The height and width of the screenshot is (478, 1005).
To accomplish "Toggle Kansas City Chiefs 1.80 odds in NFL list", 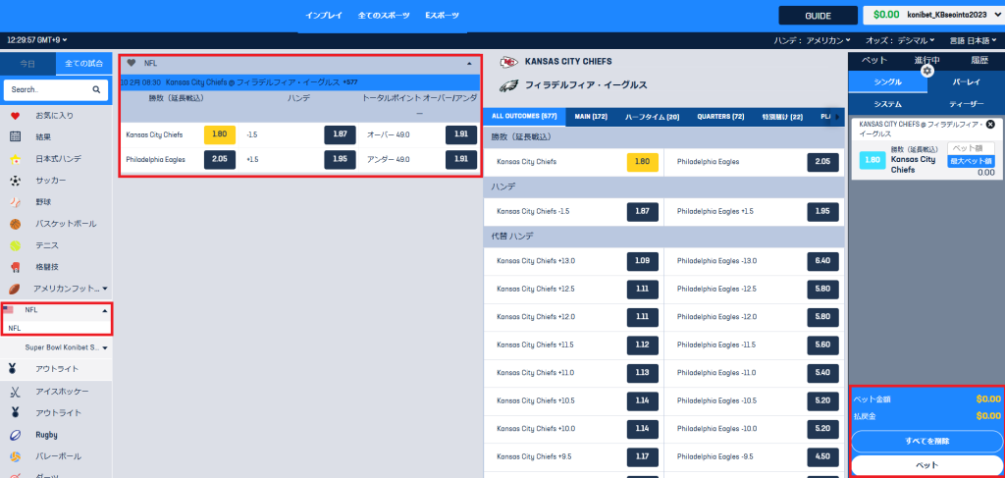I will (220, 134).
